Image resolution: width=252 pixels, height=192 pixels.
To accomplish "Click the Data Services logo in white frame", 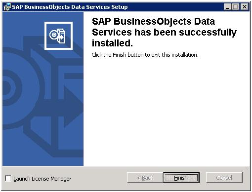I will pos(58,36).
